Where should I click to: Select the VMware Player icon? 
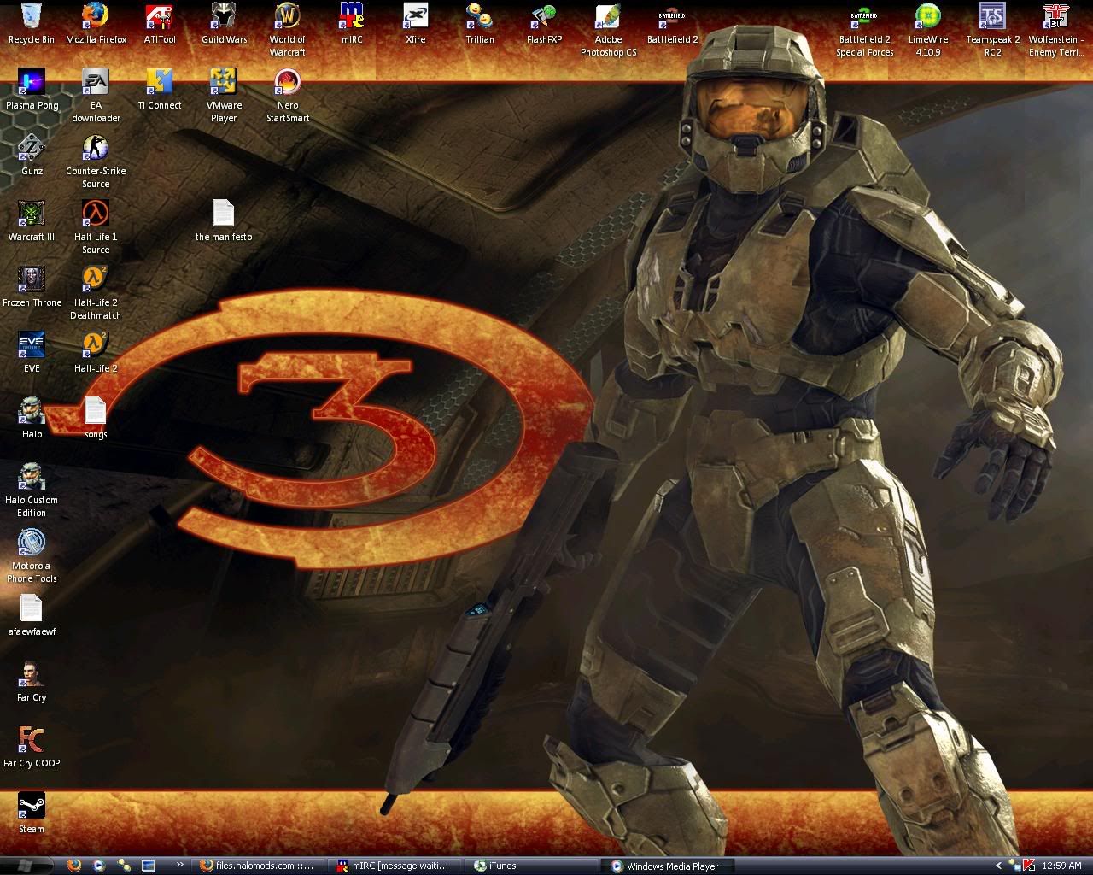point(224,95)
